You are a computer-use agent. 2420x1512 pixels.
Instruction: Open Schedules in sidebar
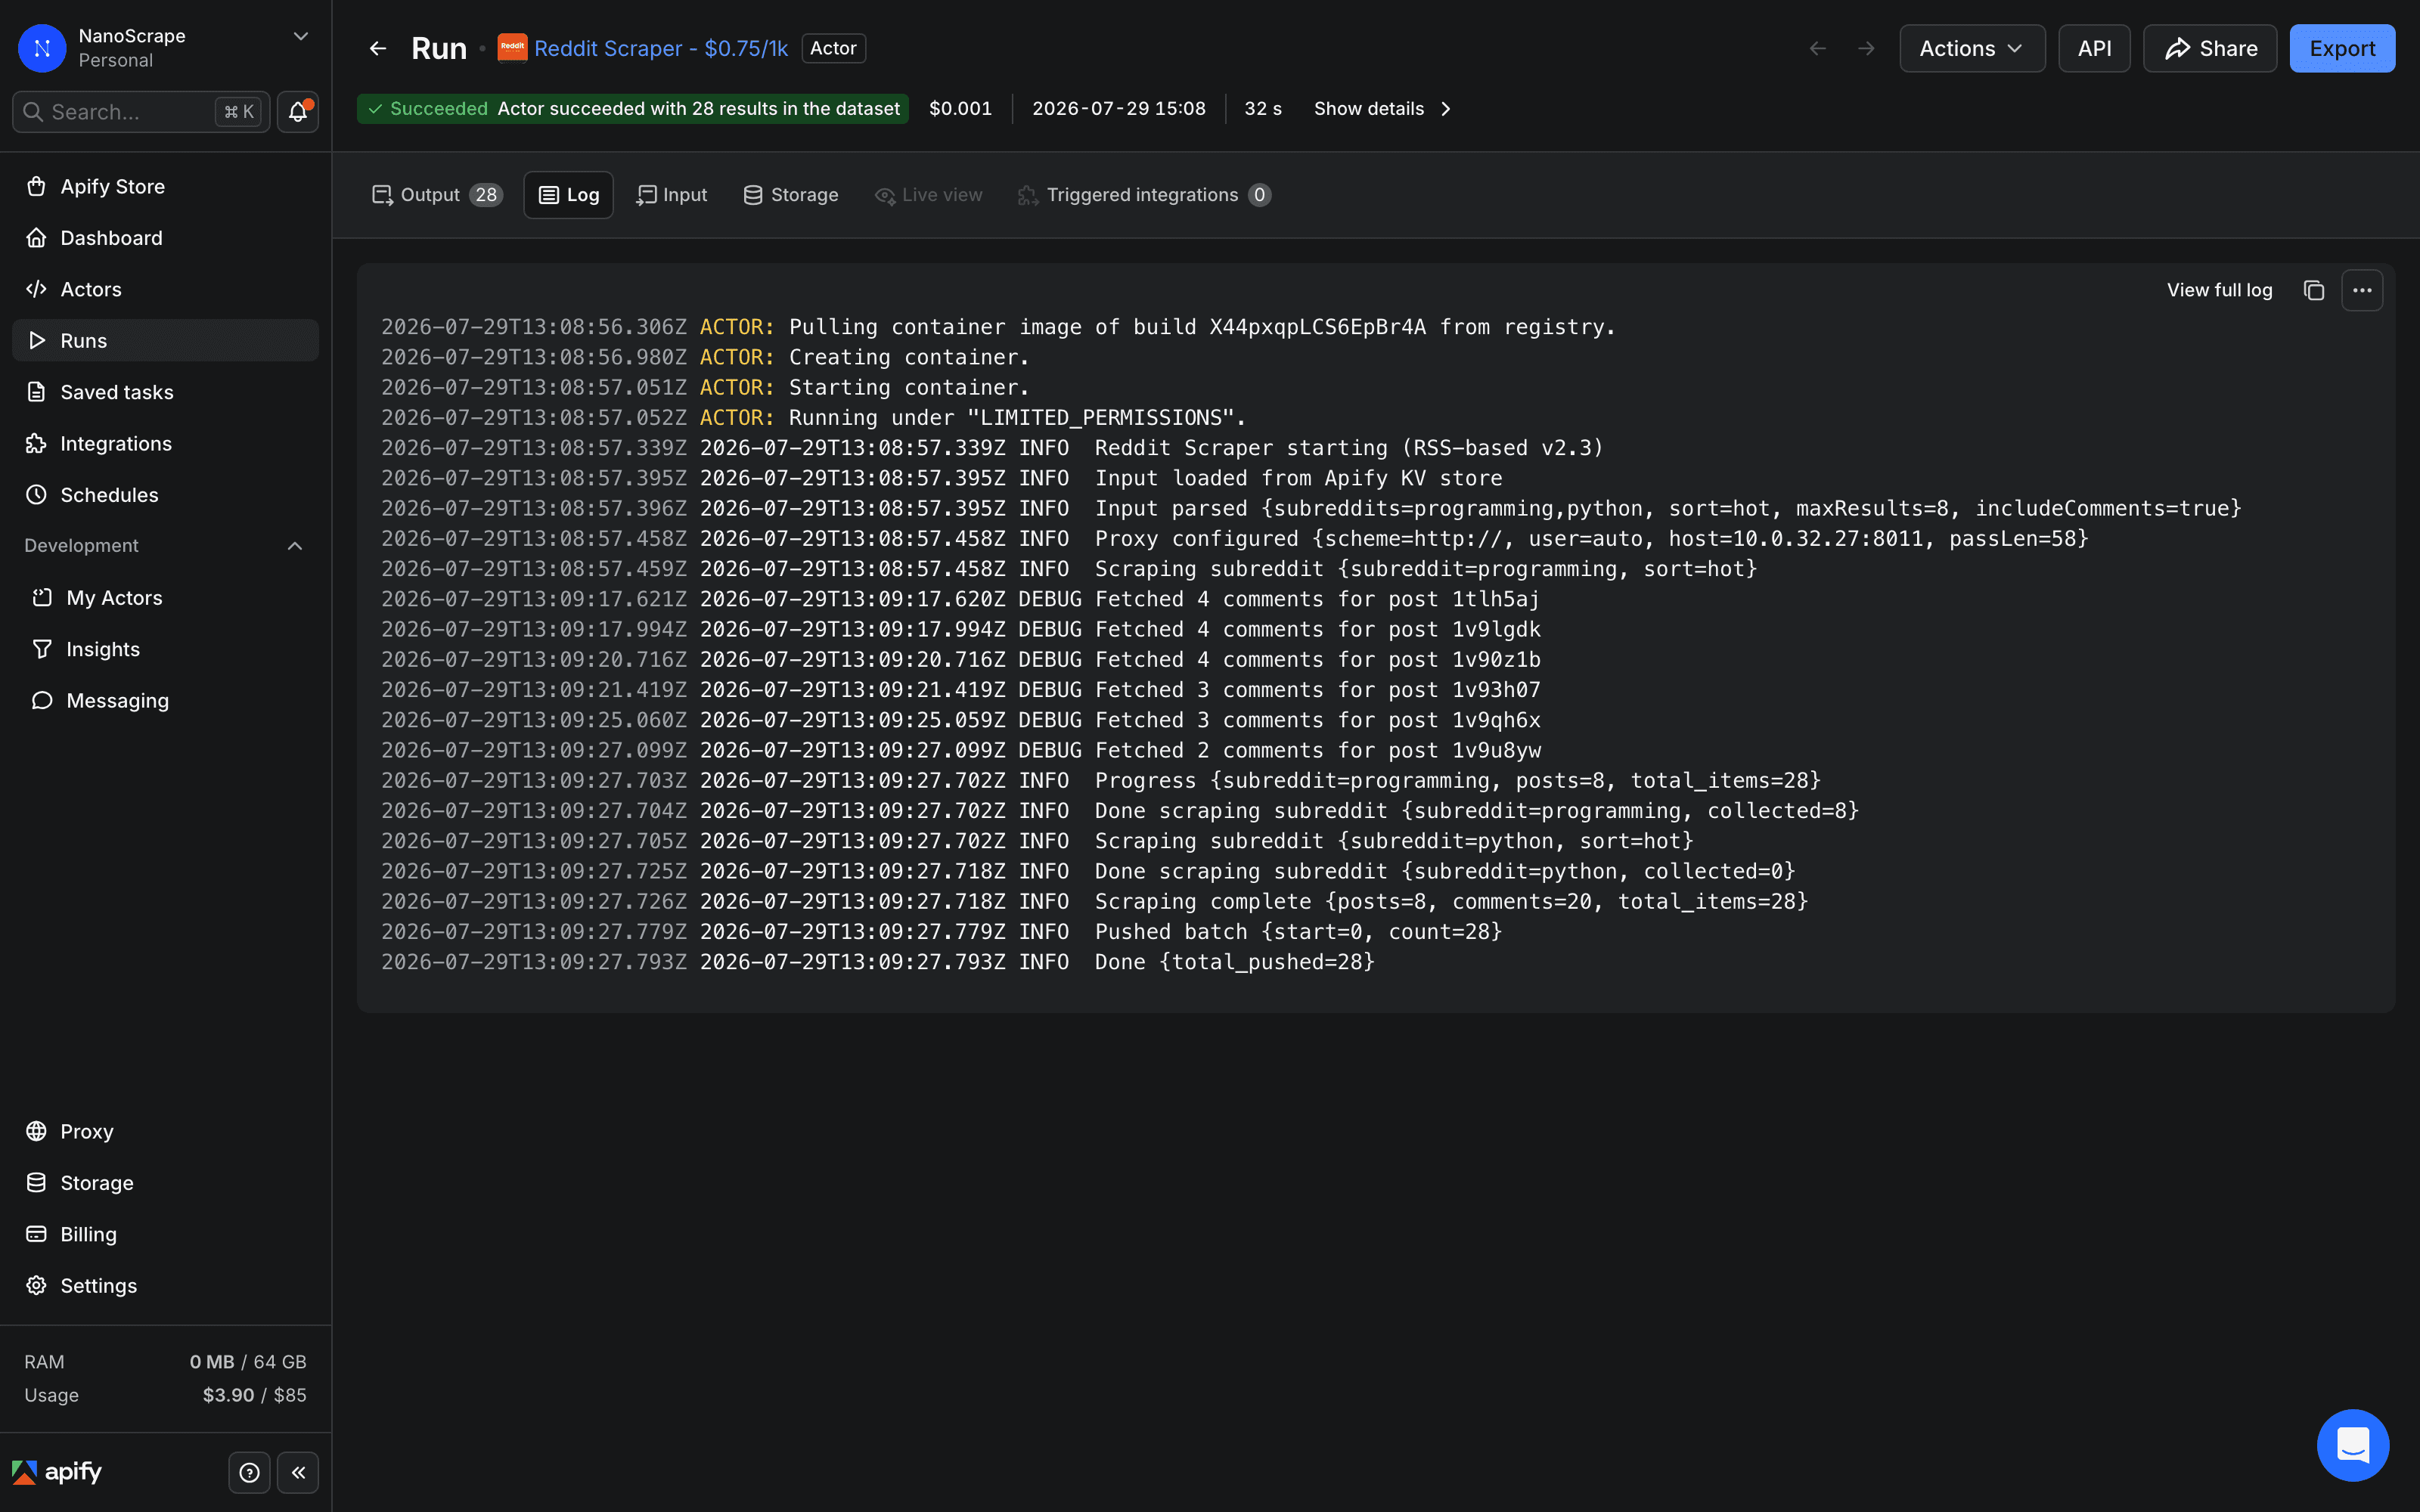click(165, 495)
